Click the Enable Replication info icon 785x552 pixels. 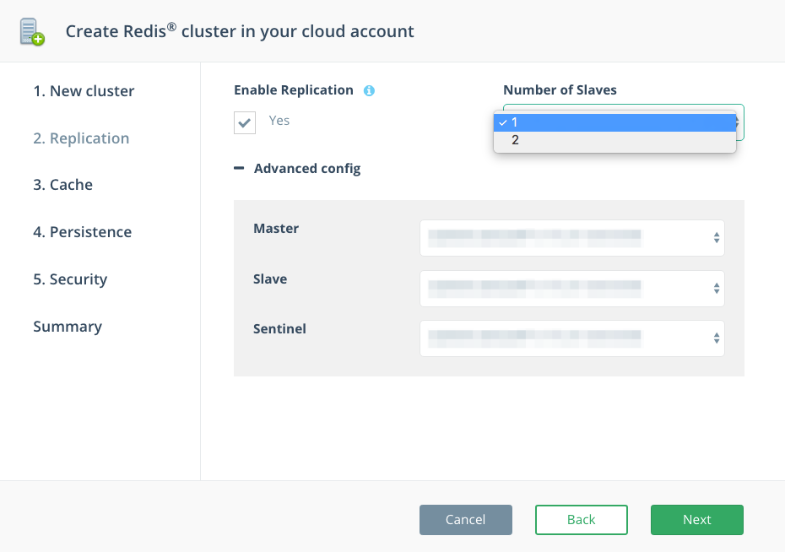click(369, 90)
